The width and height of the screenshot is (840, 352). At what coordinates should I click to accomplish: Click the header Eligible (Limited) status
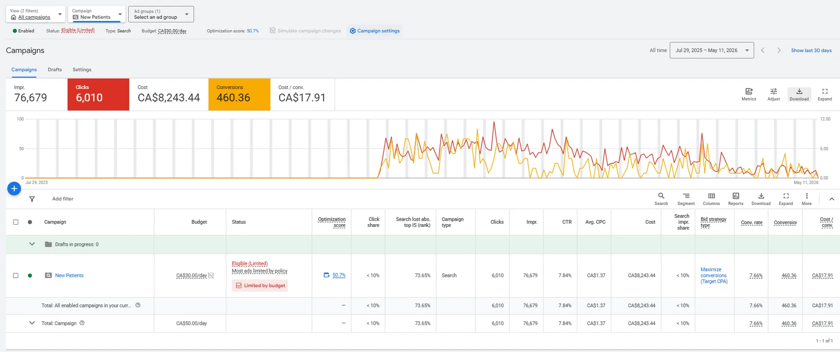[78, 30]
